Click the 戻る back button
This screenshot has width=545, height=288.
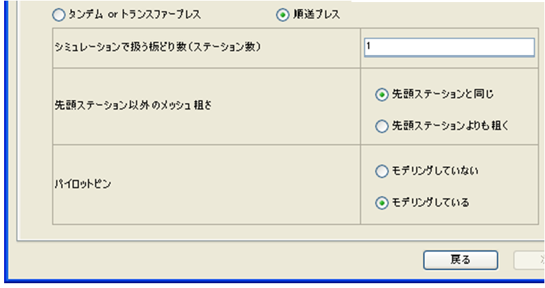461,260
